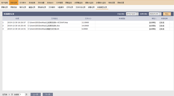View the U盘操作 sub-tab
The height and width of the screenshot is (96, 174).
pyautogui.click(x=61, y=7)
